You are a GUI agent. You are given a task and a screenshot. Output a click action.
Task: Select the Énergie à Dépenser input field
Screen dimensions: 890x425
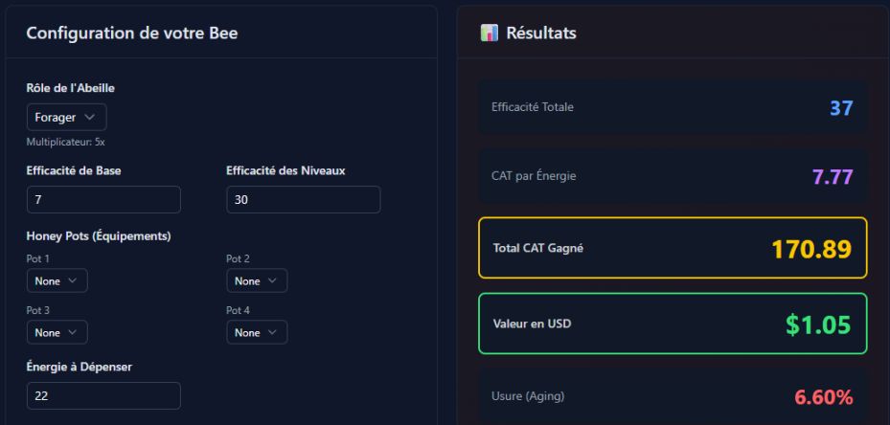[103, 395]
